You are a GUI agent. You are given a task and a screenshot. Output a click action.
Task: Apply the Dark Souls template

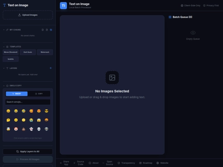click(x=28, y=52)
